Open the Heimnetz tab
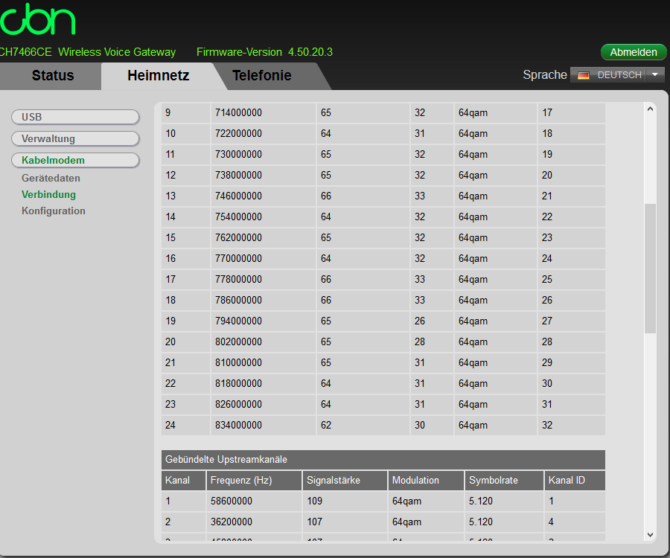670x558 pixels. 158,75
